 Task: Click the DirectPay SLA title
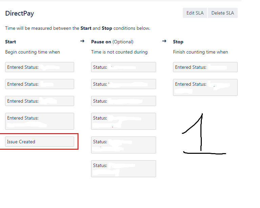pos(20,13)
